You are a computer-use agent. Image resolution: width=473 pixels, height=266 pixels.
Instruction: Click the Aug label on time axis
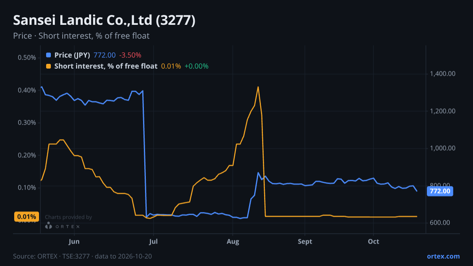[x=233, y=241]
